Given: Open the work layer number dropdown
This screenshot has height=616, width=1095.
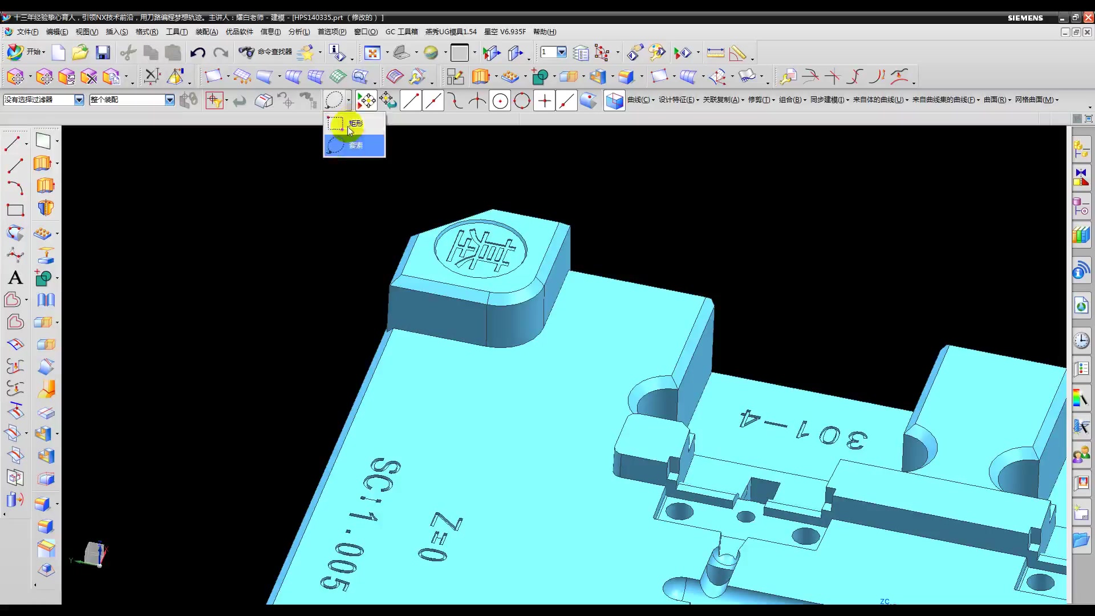Looking at the screenshot, I should tap(562, 52).
